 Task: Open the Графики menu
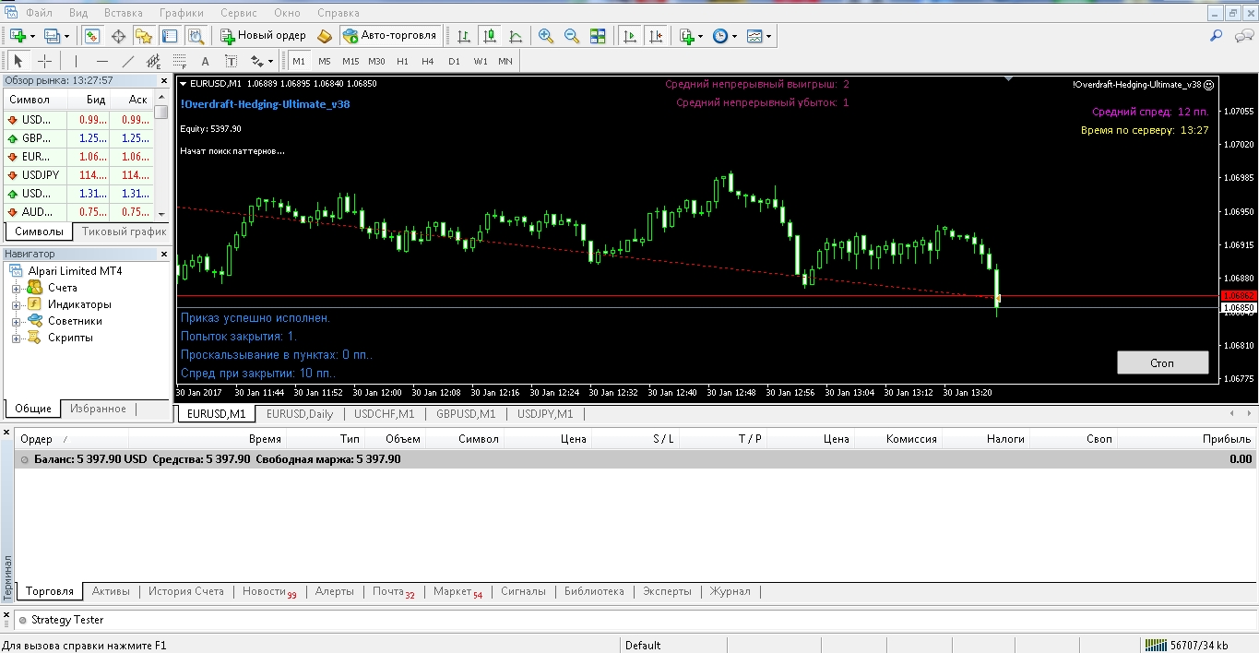point(182,13)
